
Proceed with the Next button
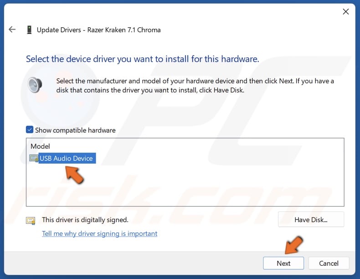pyautogui.click(x=283, y=263)
